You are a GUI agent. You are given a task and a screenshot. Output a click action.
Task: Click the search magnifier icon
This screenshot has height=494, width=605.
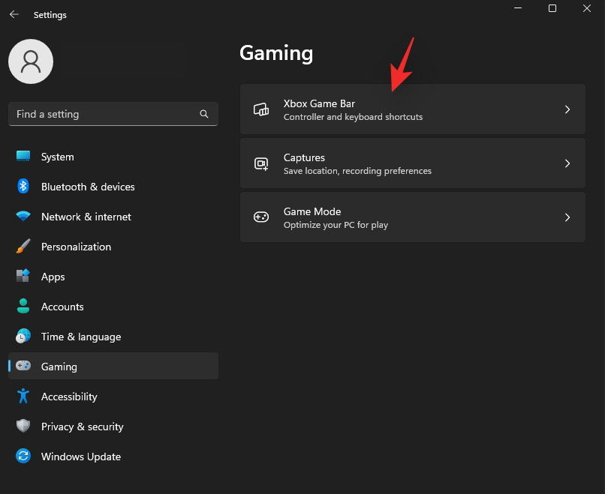tap(204, 114)
